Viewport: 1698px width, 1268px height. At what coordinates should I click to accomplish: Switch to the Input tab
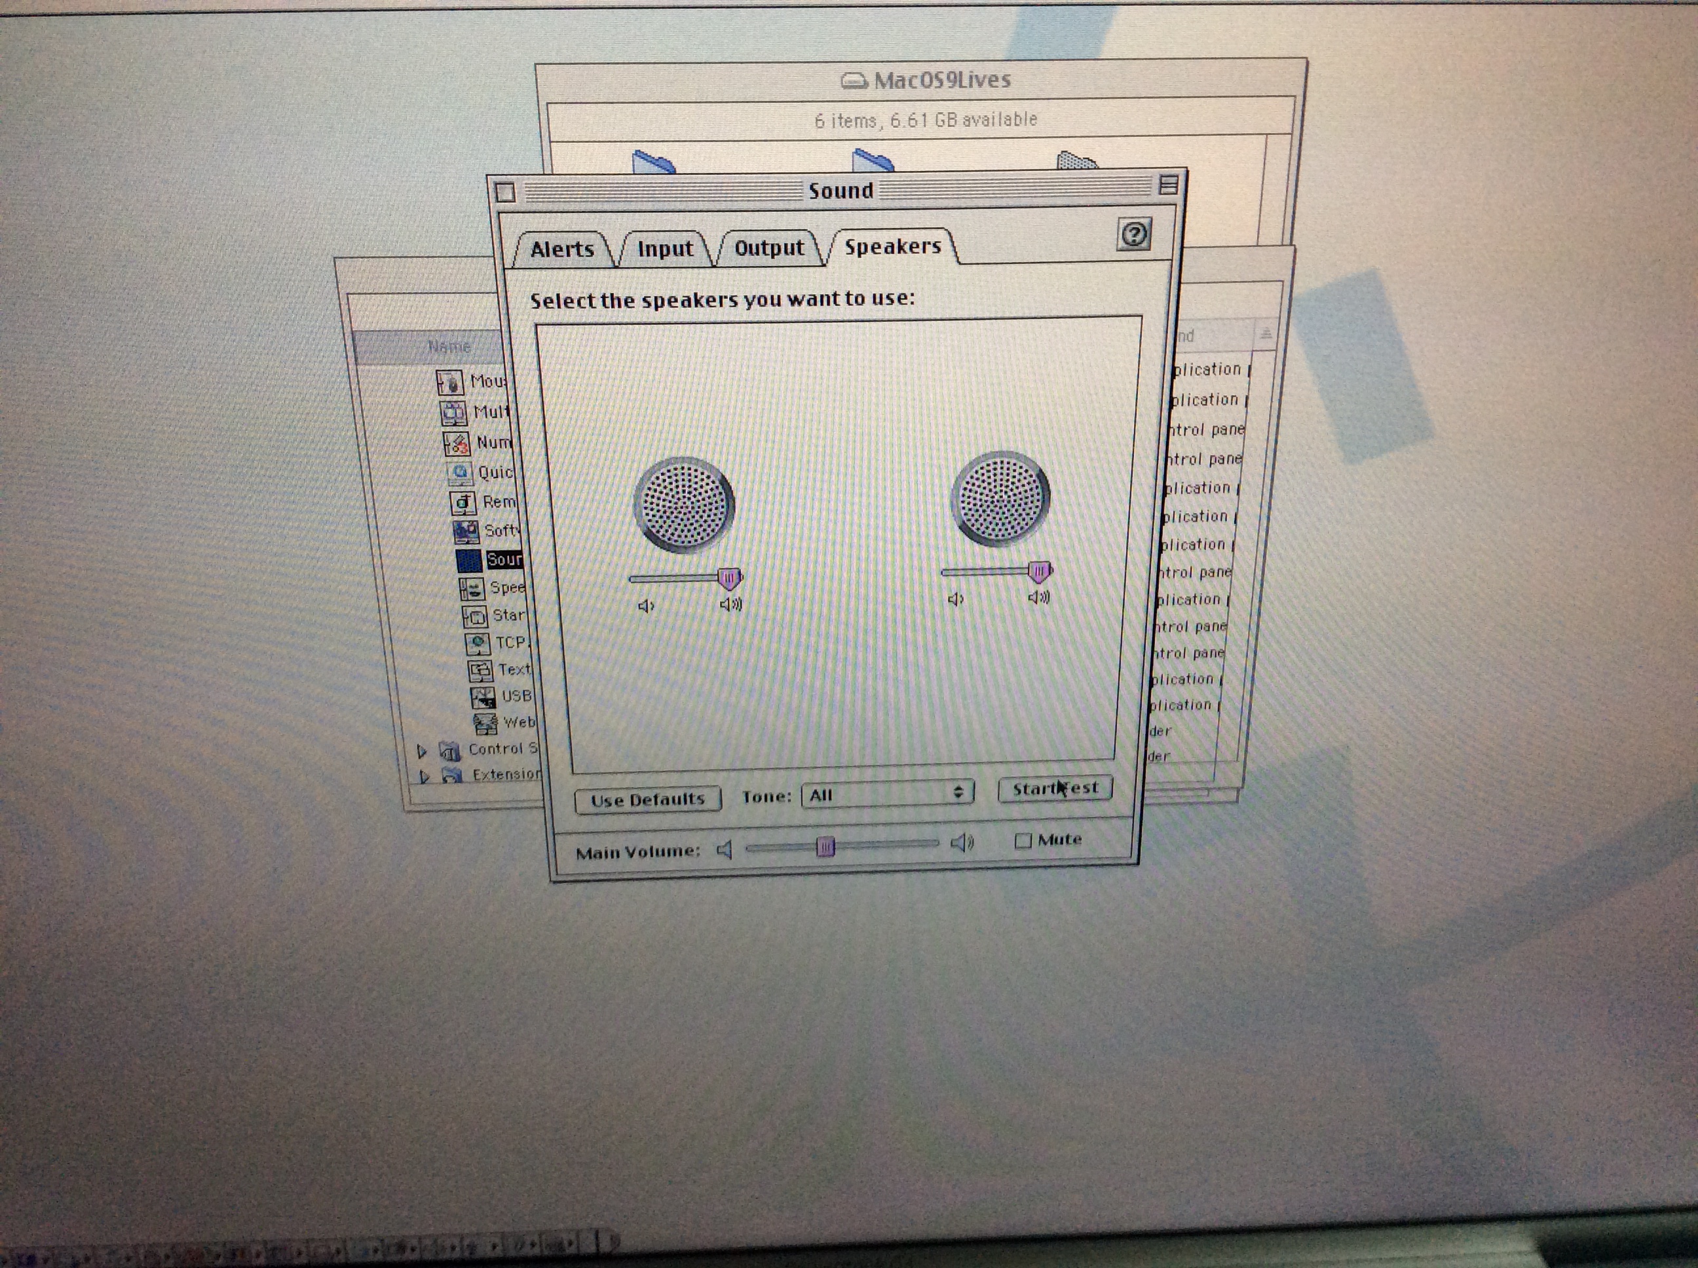click(665, 249)
